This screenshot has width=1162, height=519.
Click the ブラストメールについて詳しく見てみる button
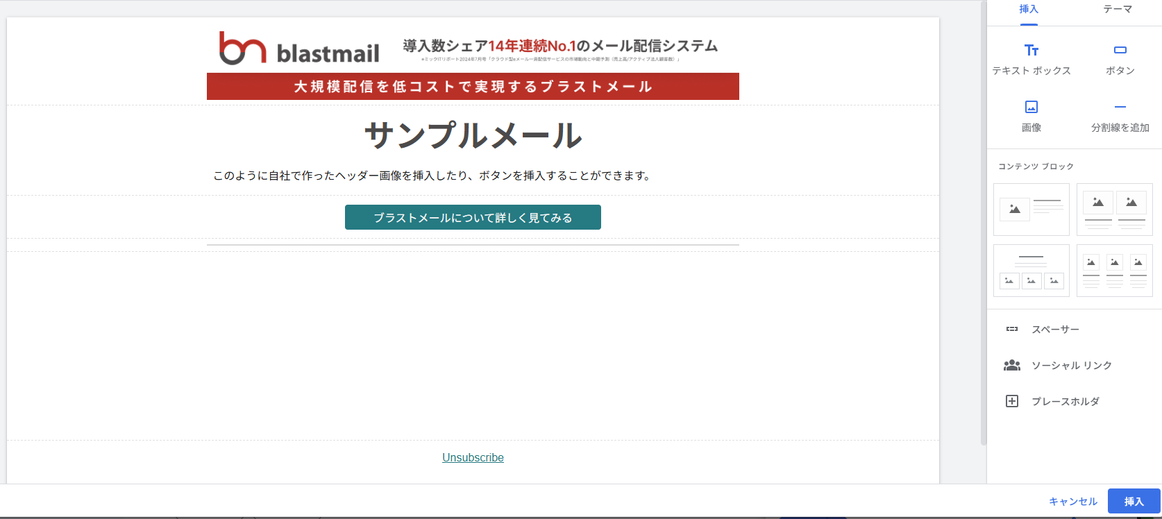(x=473, y=217)
